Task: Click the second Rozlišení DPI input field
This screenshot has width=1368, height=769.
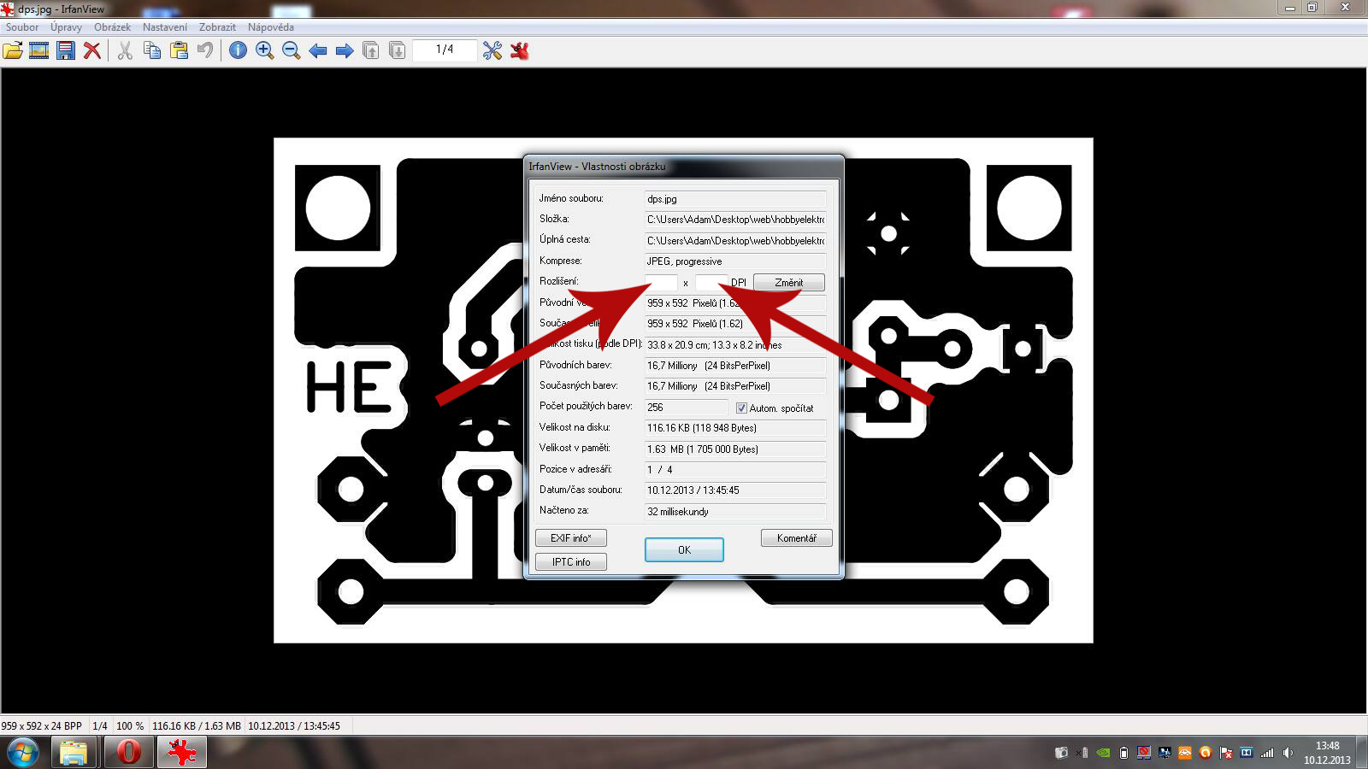Action: pyautogui.click(x=711, y=282)
